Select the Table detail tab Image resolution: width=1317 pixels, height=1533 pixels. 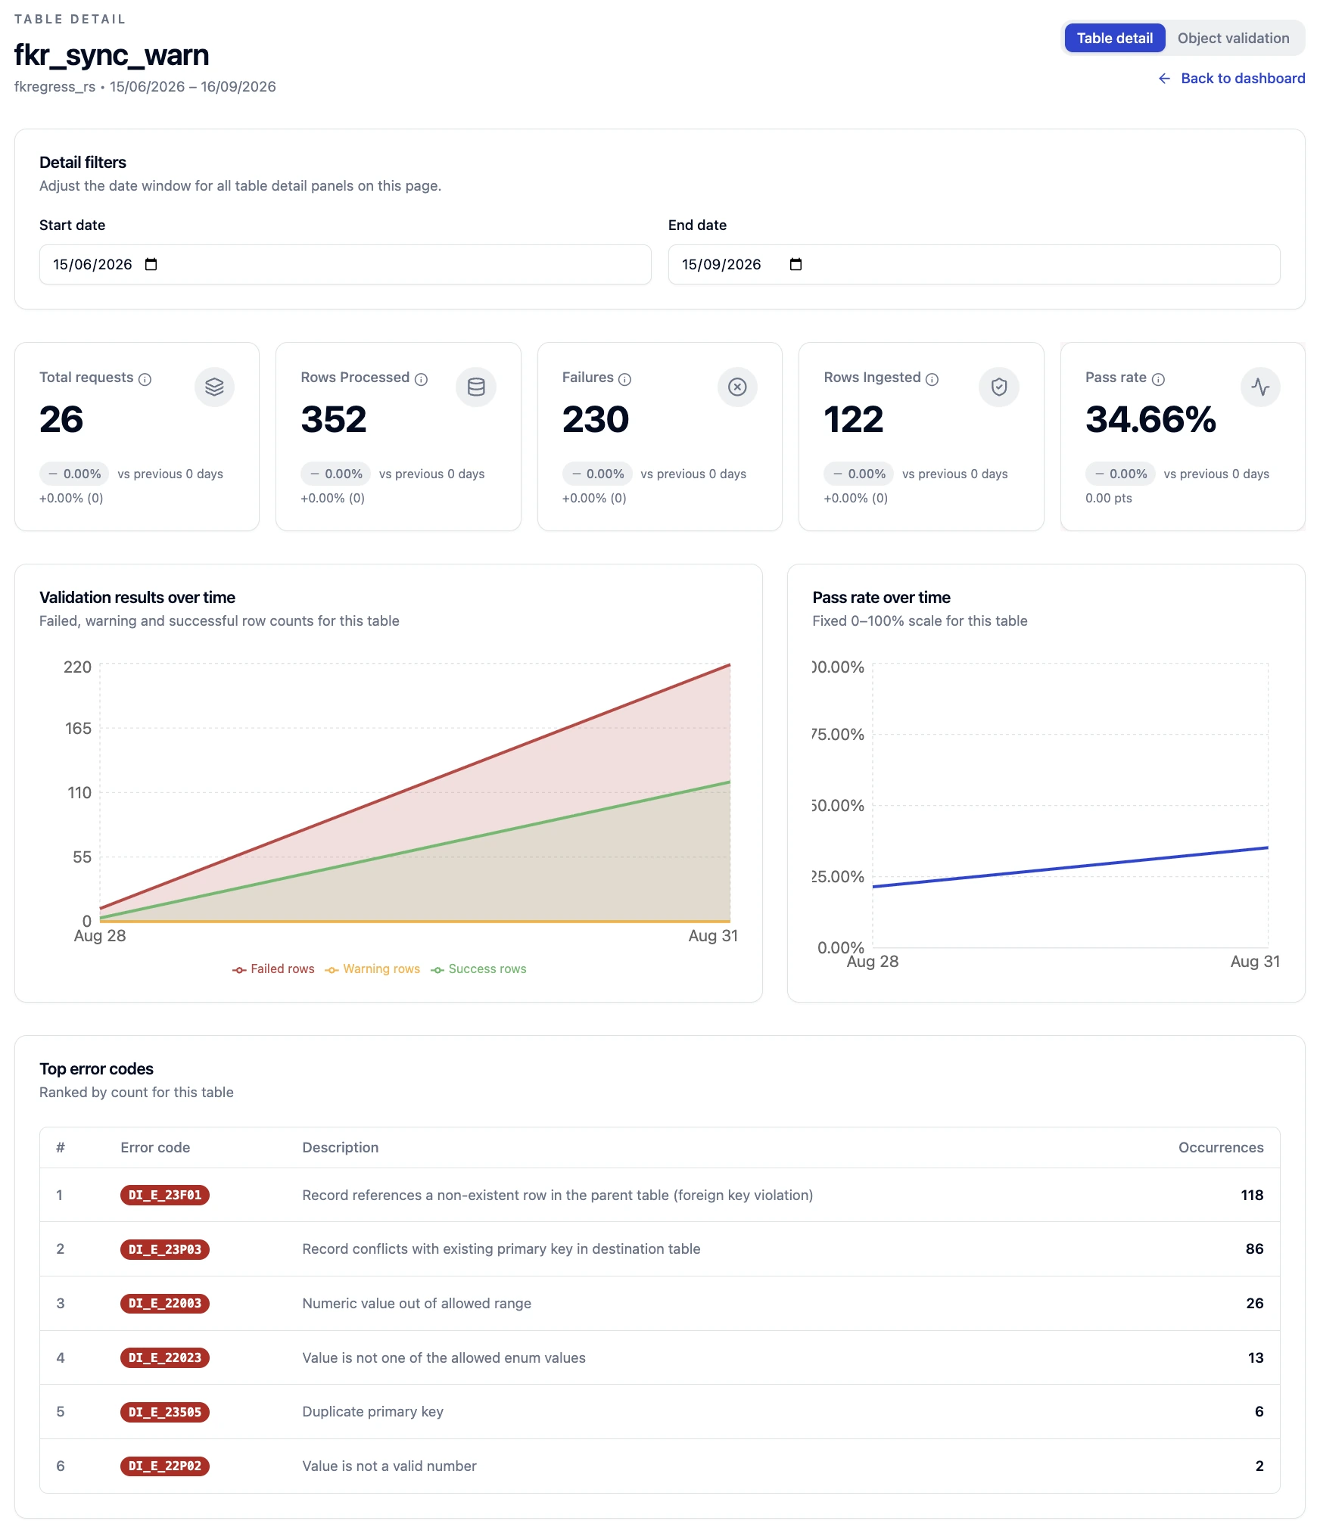coord(1114,38)
